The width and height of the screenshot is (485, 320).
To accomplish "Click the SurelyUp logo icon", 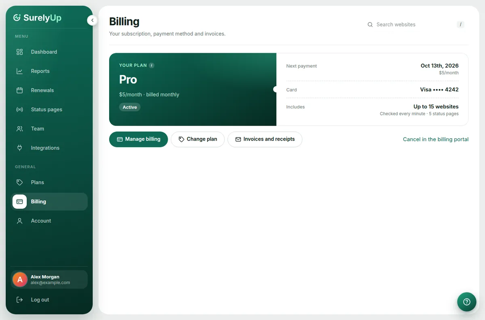I will click(17, 17).
